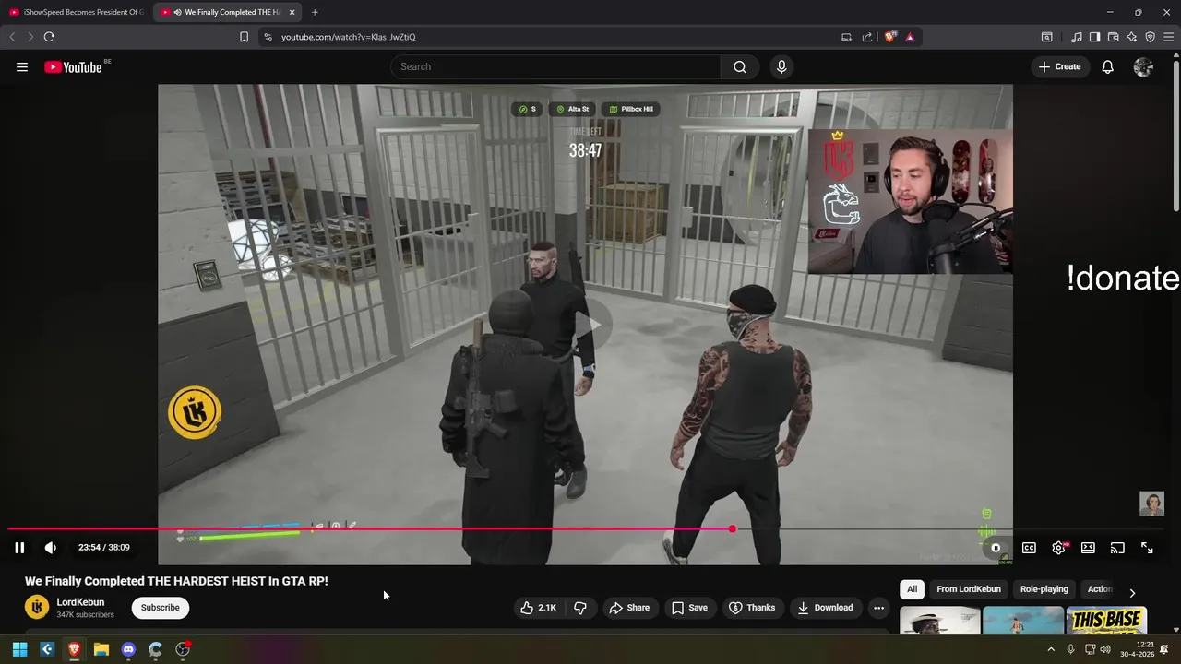The width and height of the screenshot is (1181, 664).
Task: Focus the YouTube search box
Action: tap(555, 66)
